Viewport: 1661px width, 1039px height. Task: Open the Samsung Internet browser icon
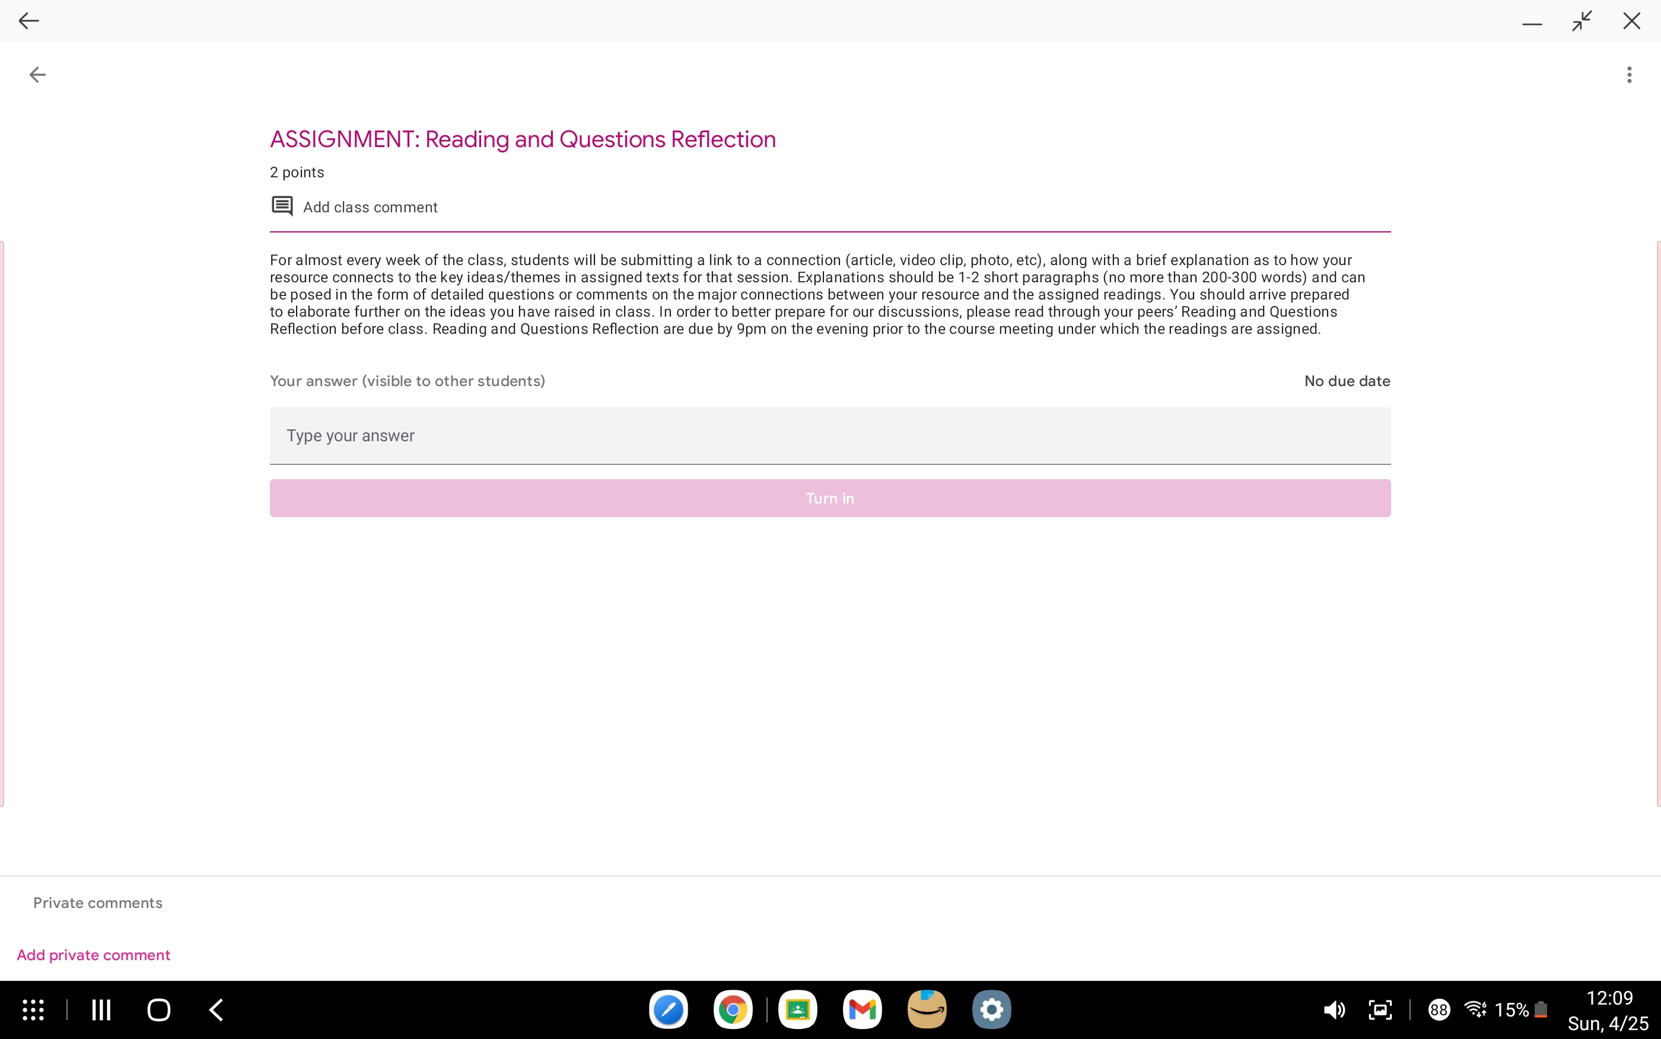668,1009
